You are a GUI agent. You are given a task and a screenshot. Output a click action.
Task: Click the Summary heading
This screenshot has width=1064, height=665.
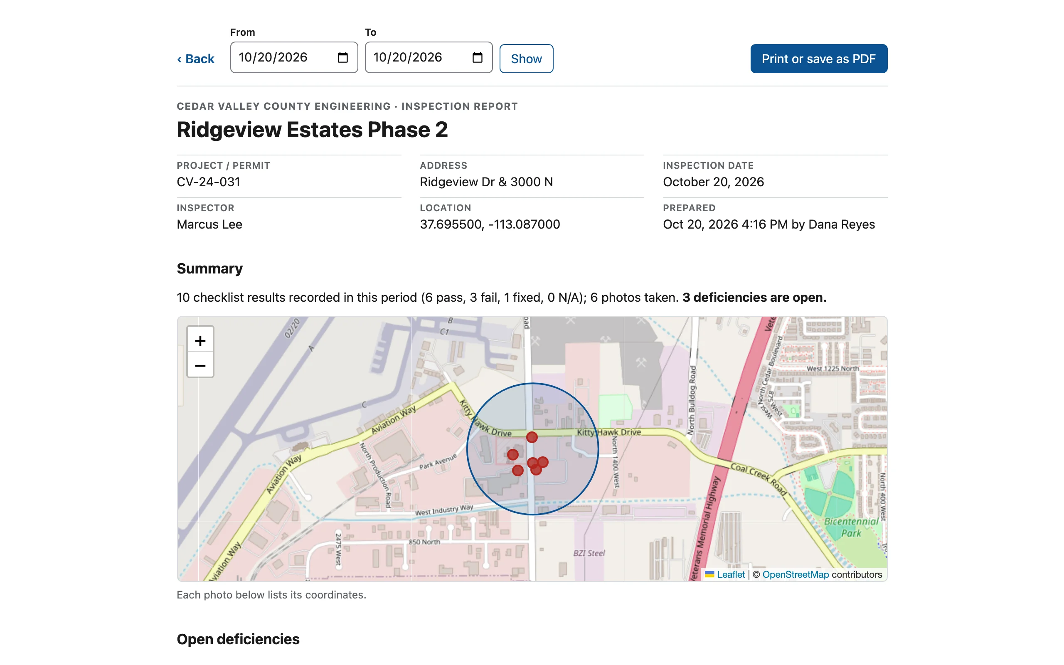click(210, 268)
